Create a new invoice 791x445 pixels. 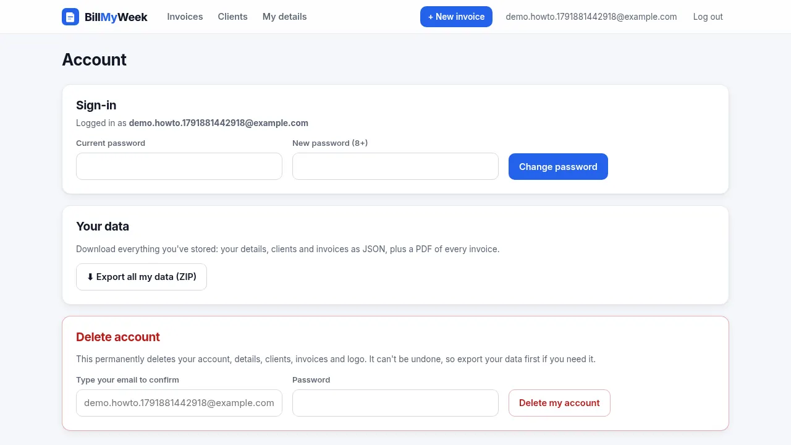[x=456, y=17]
